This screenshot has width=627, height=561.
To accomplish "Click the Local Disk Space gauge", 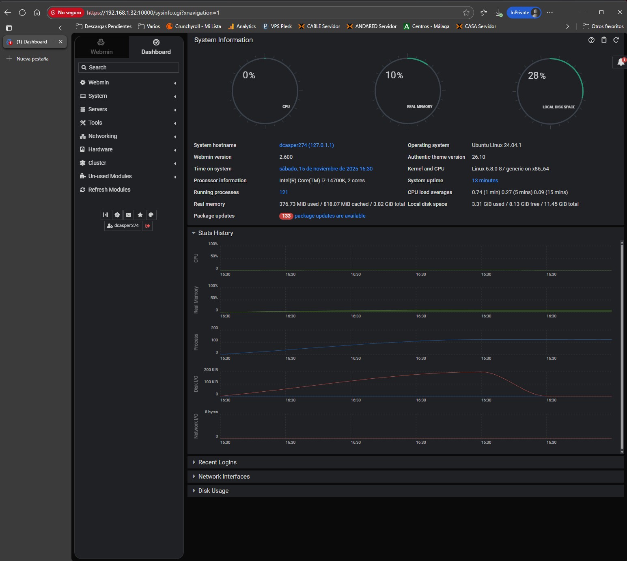I will (x=550, y=91).
